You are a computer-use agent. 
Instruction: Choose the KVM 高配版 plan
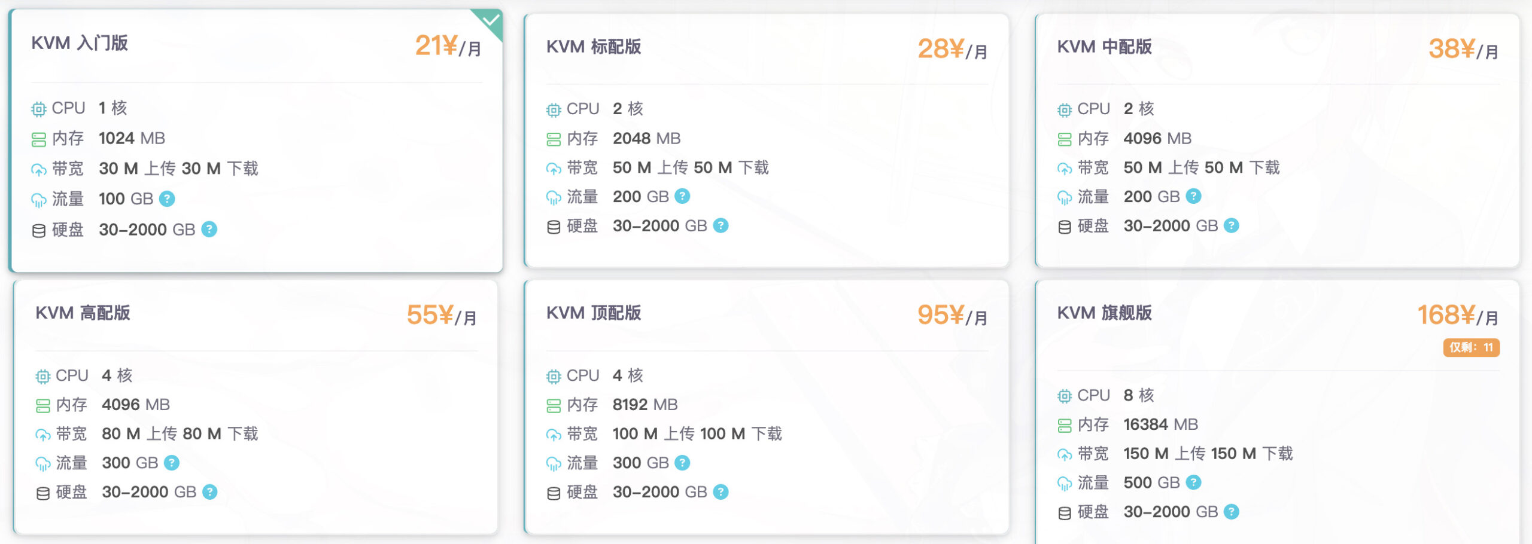click(256, 407)
